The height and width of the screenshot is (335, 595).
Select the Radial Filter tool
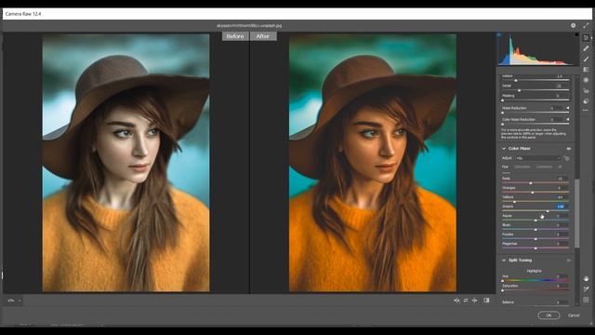tap(586, 80)
